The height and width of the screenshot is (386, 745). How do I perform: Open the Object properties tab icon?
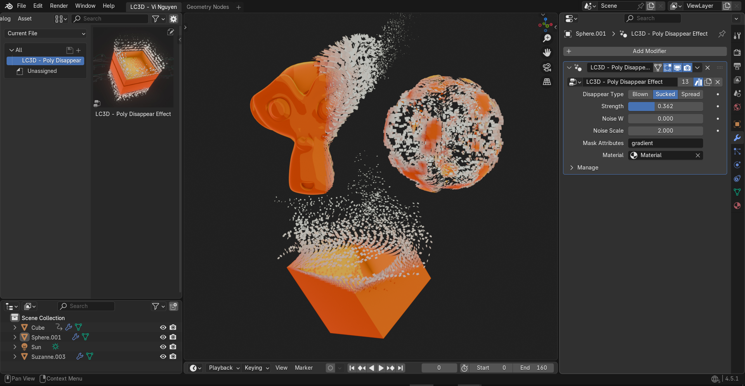pos(737,124)
